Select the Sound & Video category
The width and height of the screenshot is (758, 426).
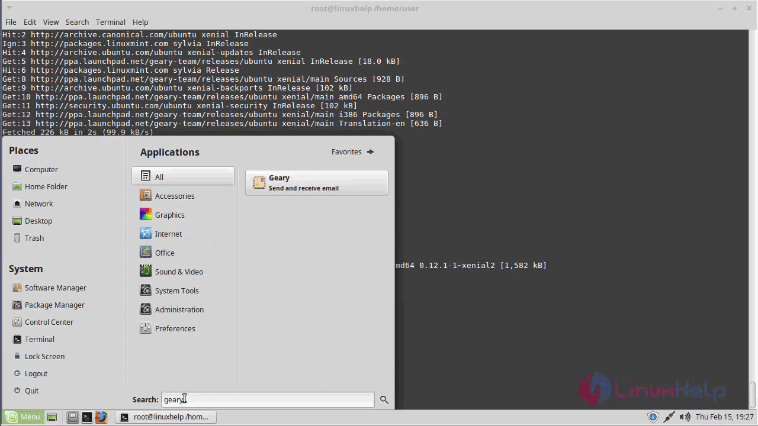tap(183, 272)
